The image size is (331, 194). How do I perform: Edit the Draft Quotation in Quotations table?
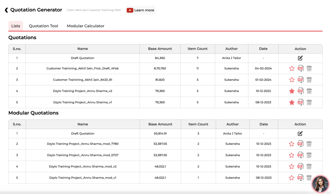click(x=300, y=58)
